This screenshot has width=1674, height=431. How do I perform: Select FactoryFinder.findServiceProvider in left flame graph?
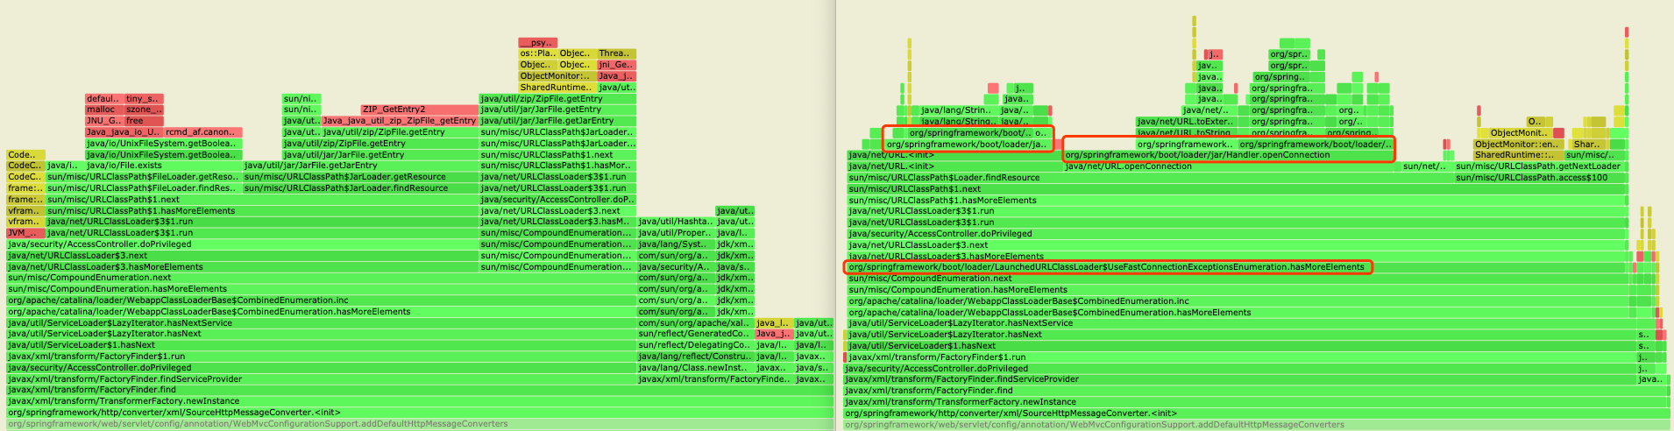click(x=321, y=379)
